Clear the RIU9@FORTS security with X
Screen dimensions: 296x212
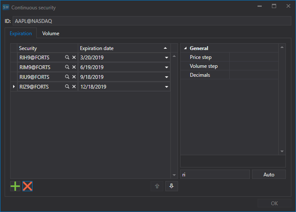74,77
